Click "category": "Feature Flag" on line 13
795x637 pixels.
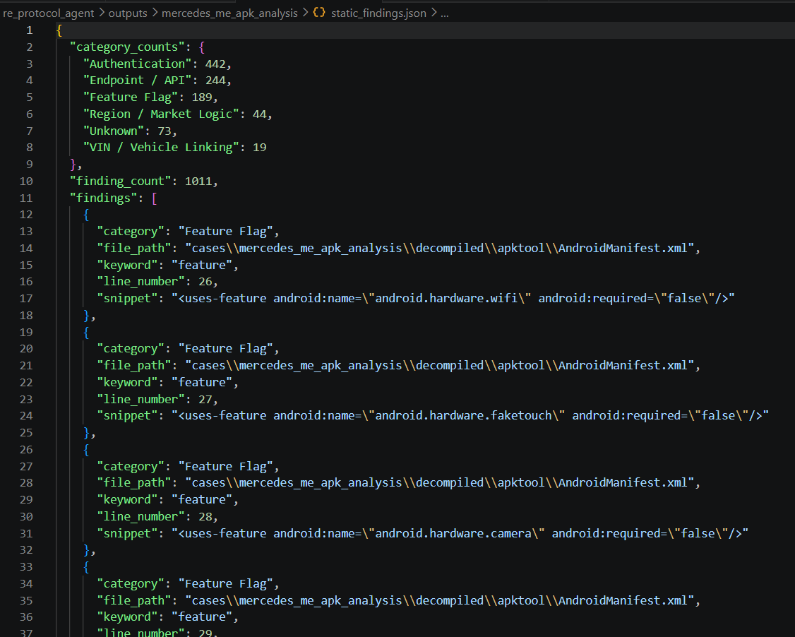coord(184,231)
